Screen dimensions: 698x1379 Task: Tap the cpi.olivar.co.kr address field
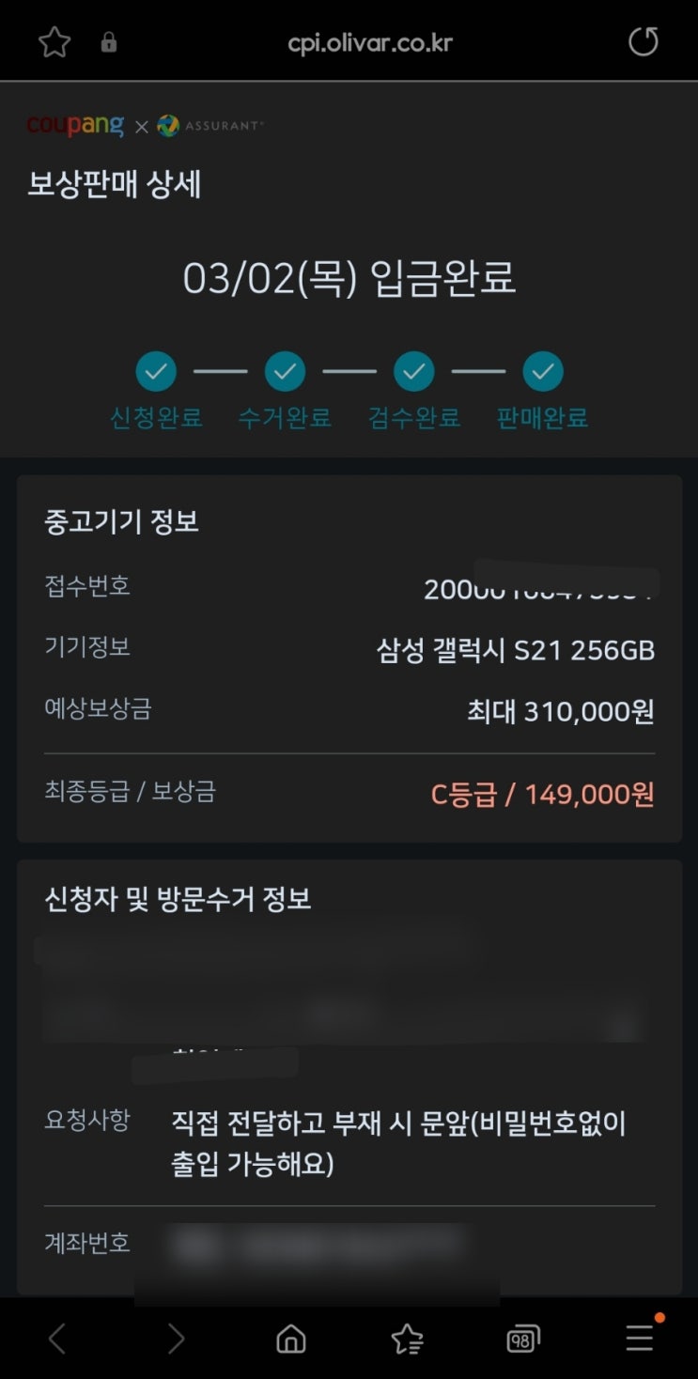point(370,43)
